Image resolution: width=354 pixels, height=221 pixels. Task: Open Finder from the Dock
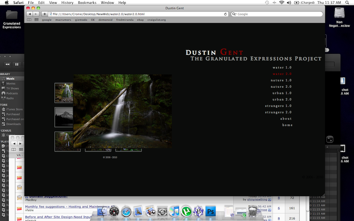102,211
